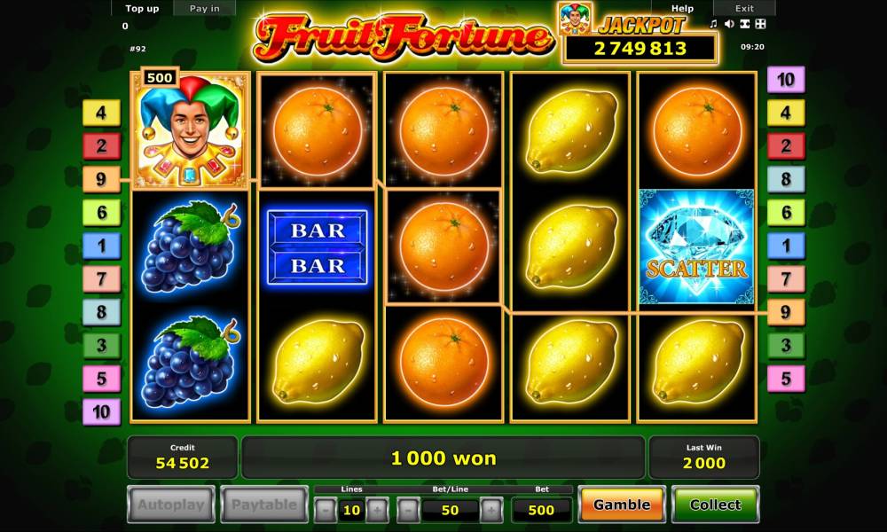The height and width of the screenshot is (532, 887).
Task: Mute the sound speaker icon
Action: point(729,24)
